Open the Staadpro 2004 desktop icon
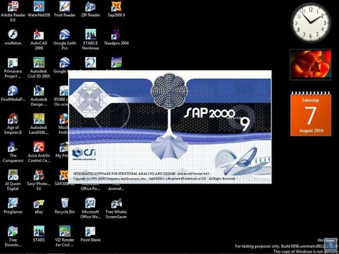Screen dimensions: 339x254 (x=116, y=37)
